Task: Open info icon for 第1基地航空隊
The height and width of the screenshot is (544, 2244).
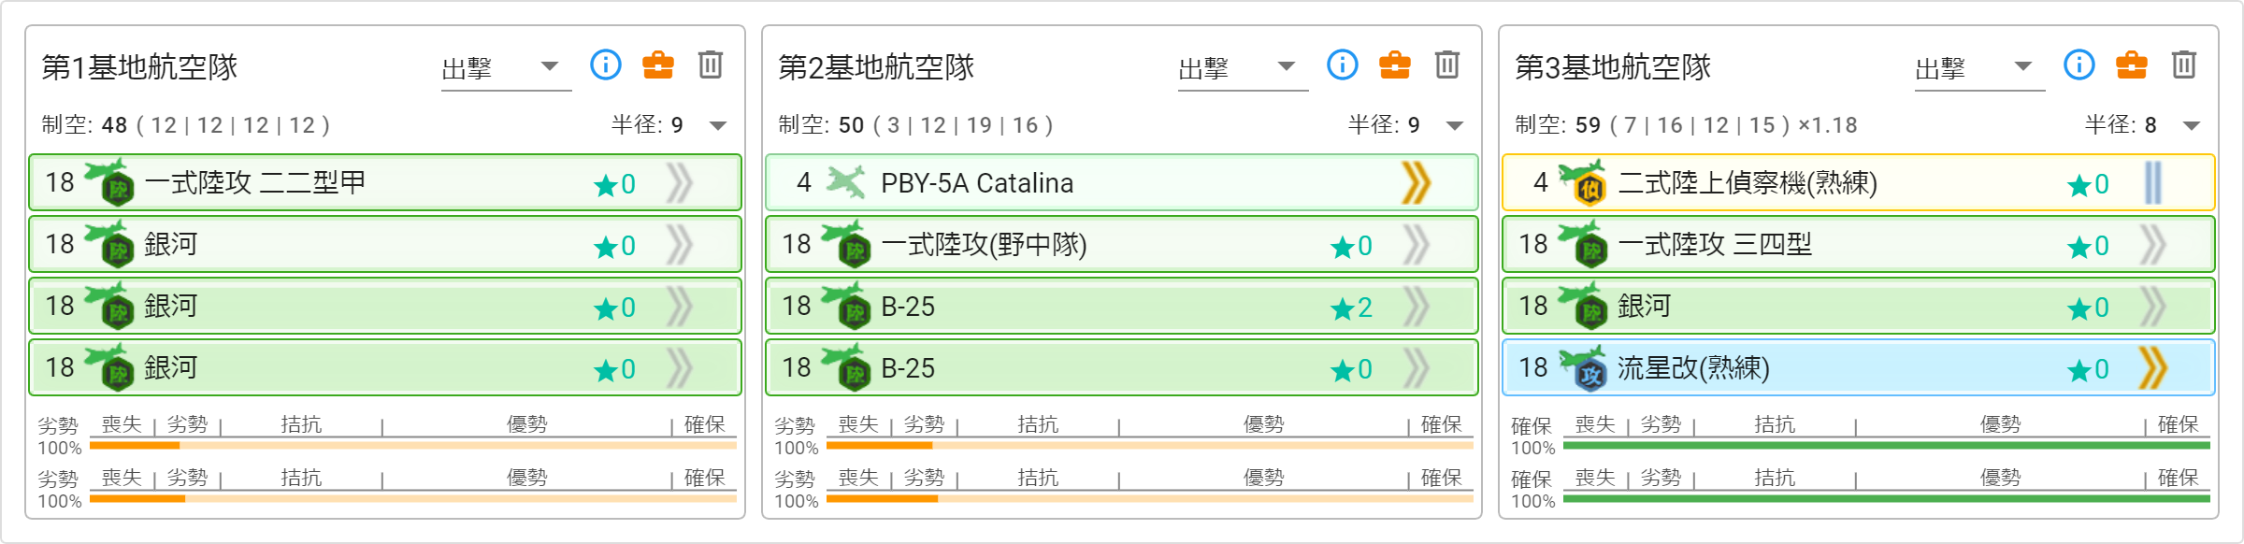Action: click(x=606, y=64)
